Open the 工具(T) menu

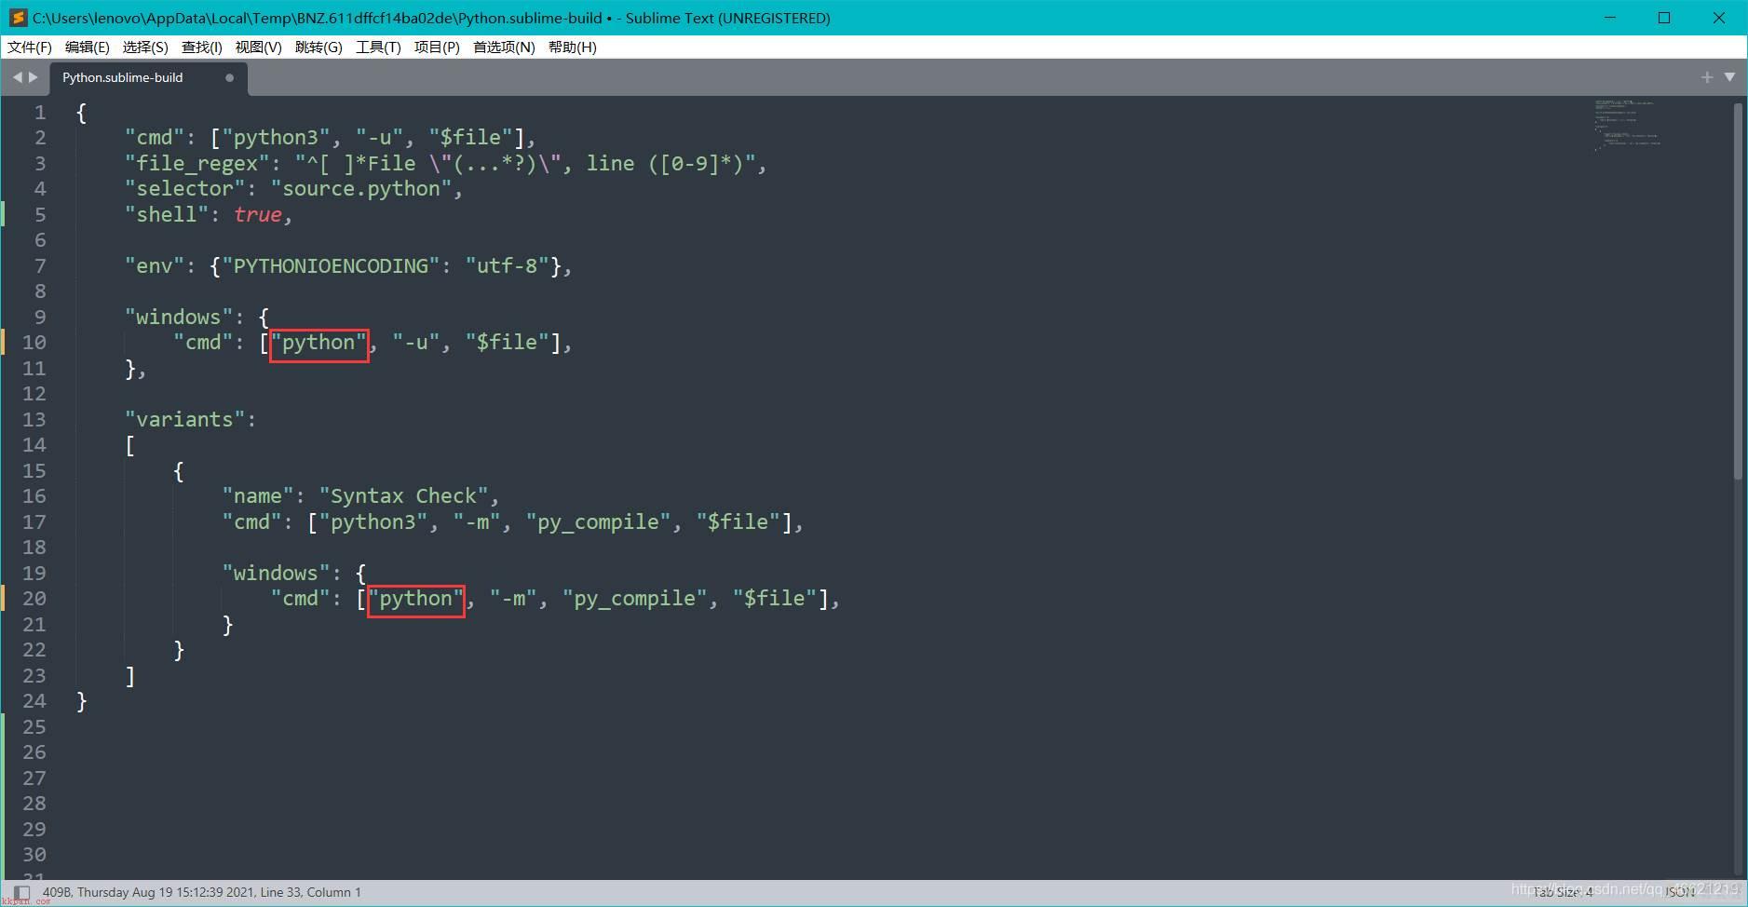pos(378,47)
